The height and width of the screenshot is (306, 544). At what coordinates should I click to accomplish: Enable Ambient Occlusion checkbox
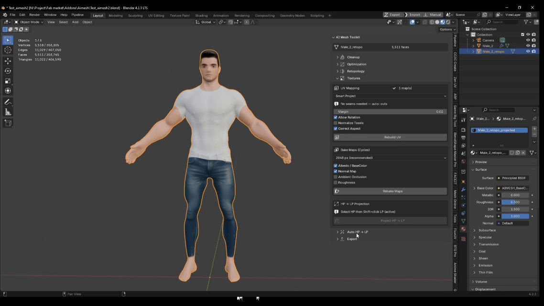(x=336, y=177)
